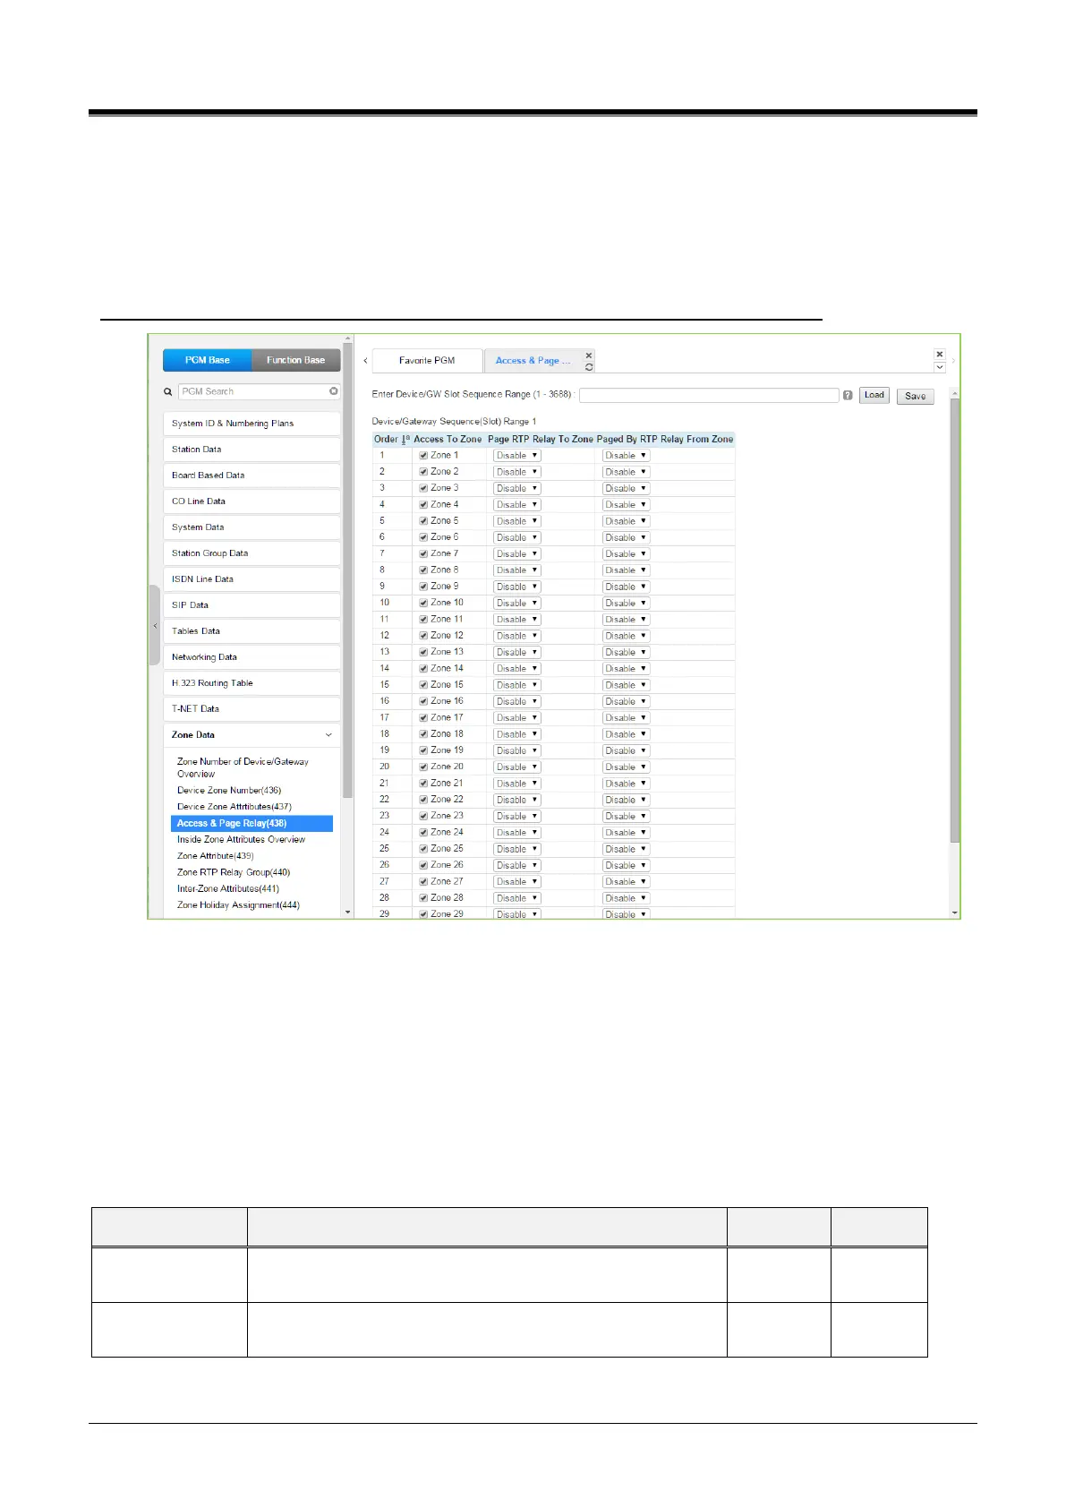This screenshot has height=1508, width=1066.
Task: Open System ID & Numbering Plans menu
Action: (x=252, y=424)
